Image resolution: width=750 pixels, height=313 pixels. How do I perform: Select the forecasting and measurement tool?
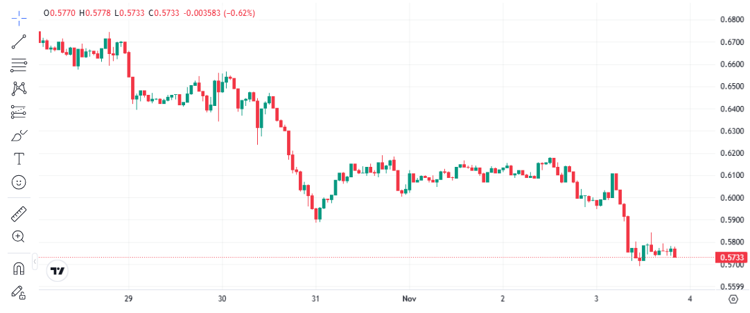[x=19, y=111]
